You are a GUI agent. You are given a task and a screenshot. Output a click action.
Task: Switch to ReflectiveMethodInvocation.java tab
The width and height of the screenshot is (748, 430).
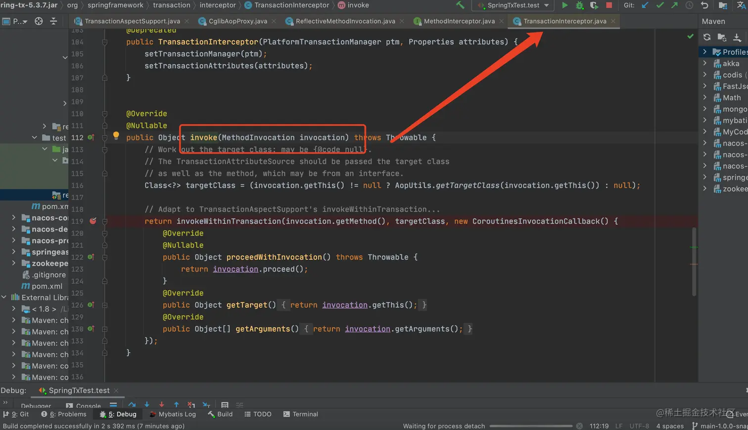(x=345, y=21)
